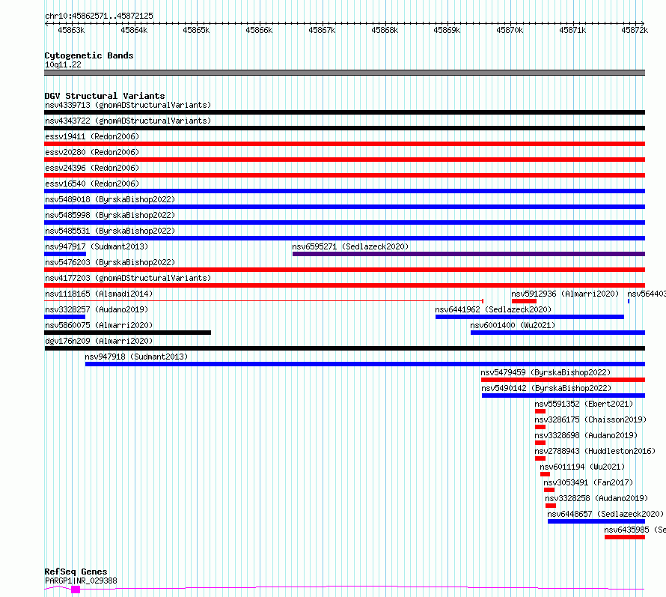Select nsv5860075 (Almarri2020) label
Screen dimensions: 666x597
[99, 325]
